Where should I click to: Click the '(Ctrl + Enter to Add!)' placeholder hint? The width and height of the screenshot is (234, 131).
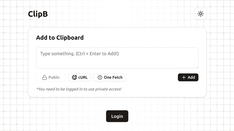click(x=97, y=53)
